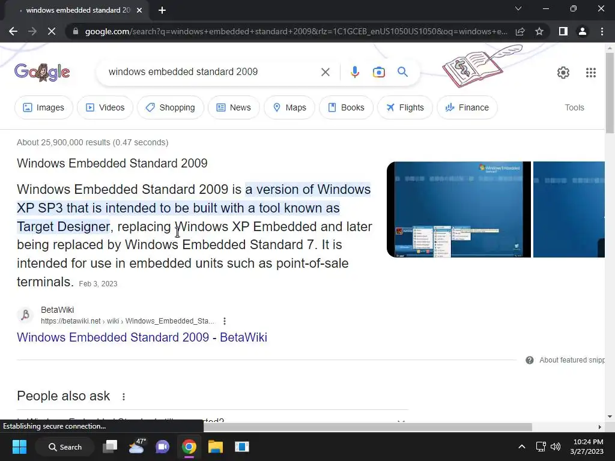Open site info padlock icon

75,31
